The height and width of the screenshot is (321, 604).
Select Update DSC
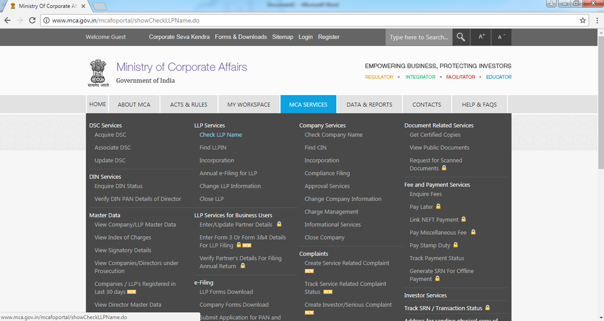[x=110, y=160]
